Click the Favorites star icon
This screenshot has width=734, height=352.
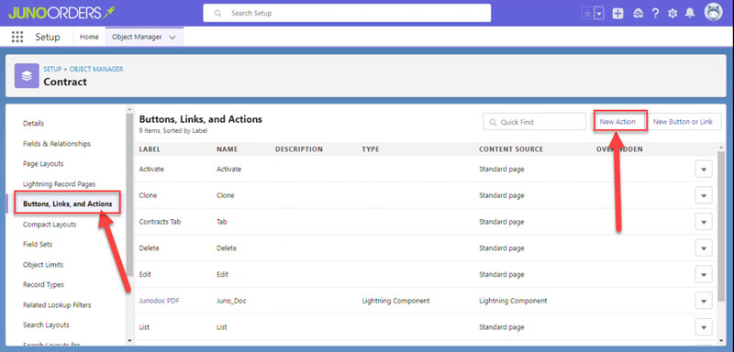click(x=587, y=14)
